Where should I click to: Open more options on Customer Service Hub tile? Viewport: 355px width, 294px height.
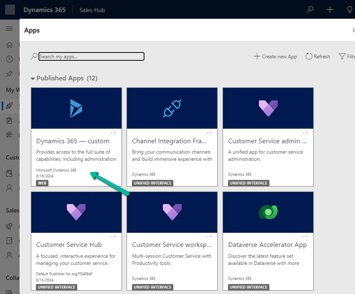pos(113,237)
